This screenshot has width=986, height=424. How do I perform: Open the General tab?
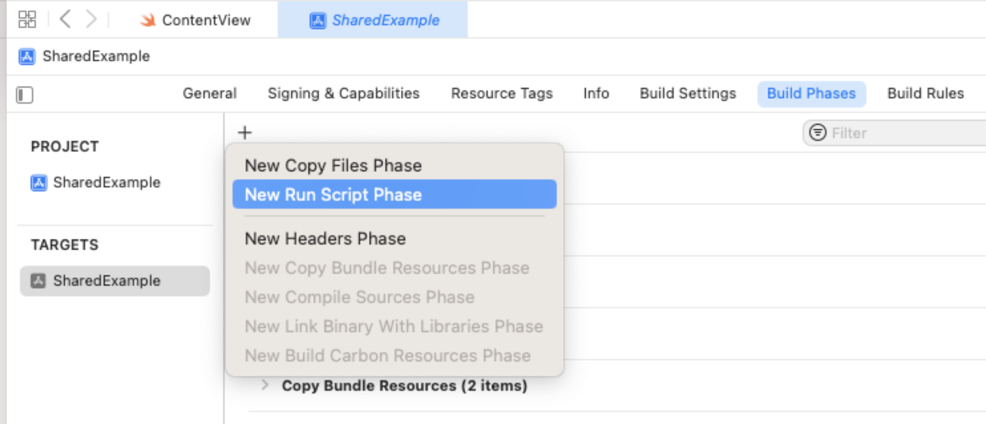pos(210,94)
